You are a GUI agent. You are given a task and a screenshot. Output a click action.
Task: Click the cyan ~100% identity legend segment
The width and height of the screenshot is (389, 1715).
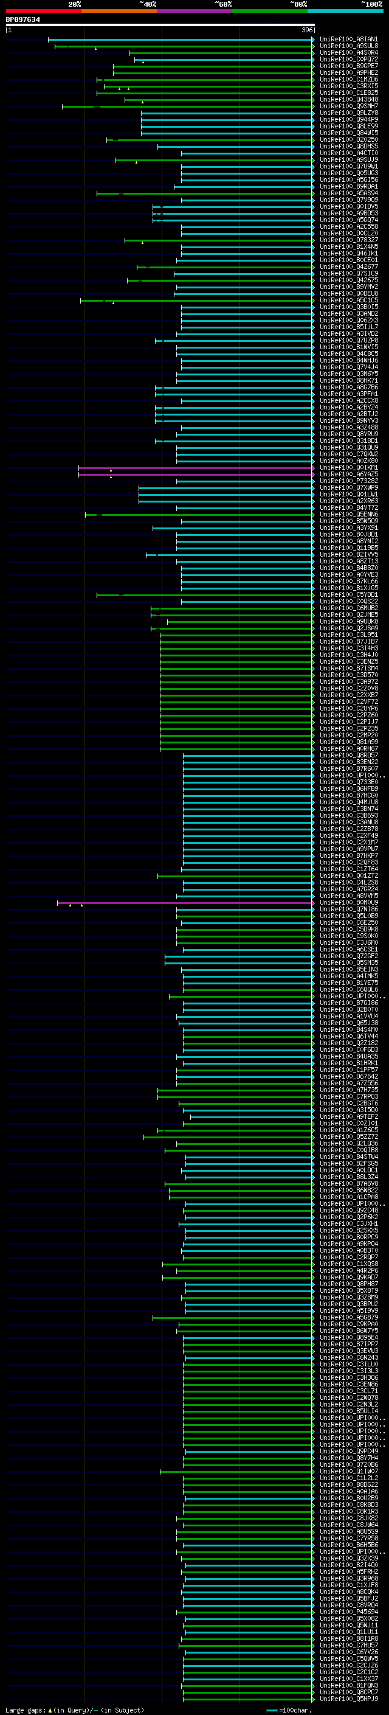tap(346, 11)
